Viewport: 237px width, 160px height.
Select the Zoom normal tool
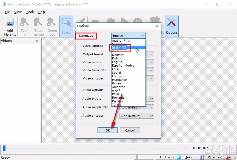39,27
